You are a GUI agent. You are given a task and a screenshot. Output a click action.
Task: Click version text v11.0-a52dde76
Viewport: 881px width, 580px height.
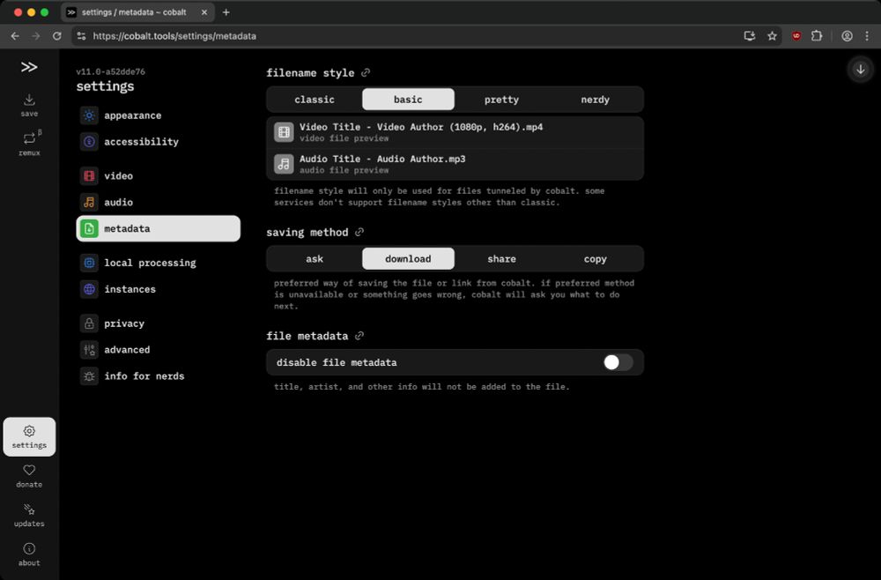(x=111, y=72)
